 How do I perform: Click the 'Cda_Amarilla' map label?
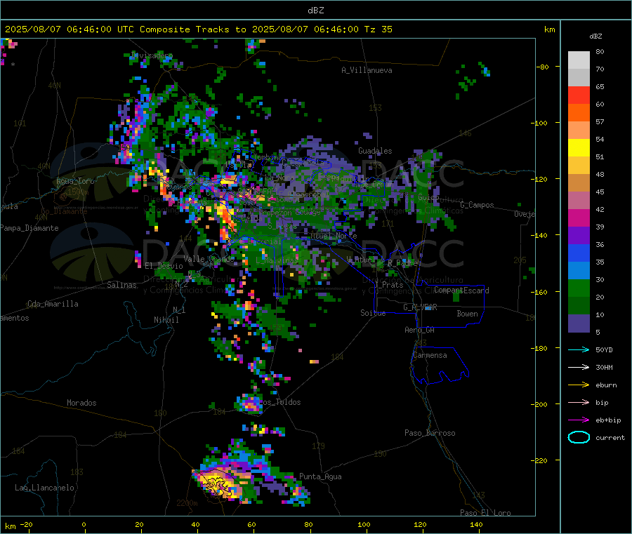click(53, 304)
